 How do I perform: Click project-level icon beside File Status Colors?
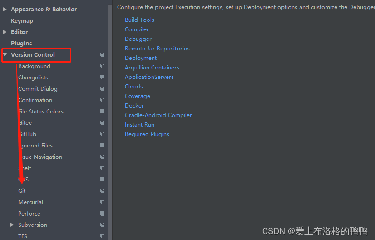click(102, 112)
